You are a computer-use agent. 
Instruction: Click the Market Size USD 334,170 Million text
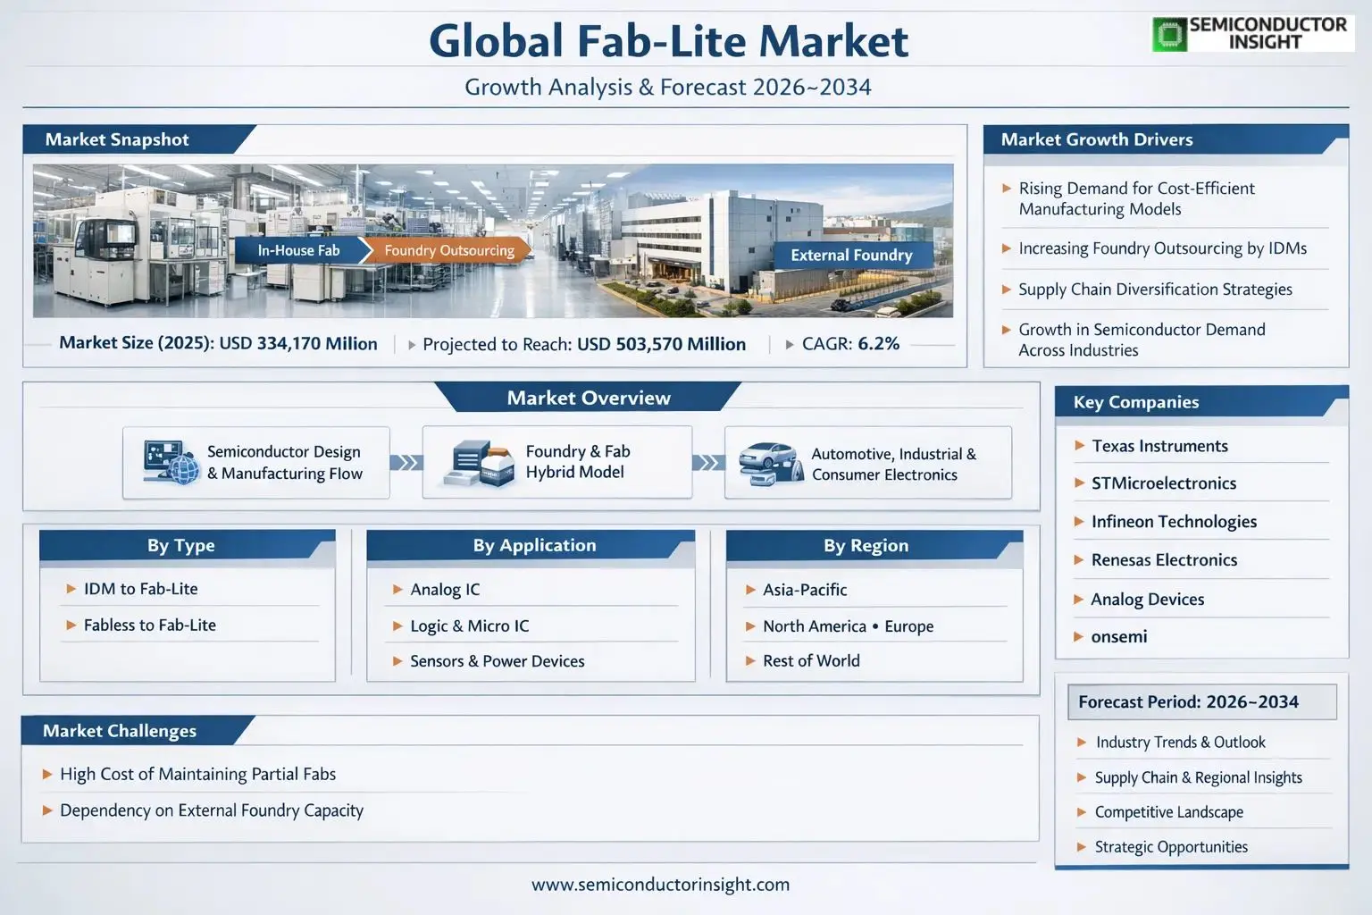(x=218, y=343)
